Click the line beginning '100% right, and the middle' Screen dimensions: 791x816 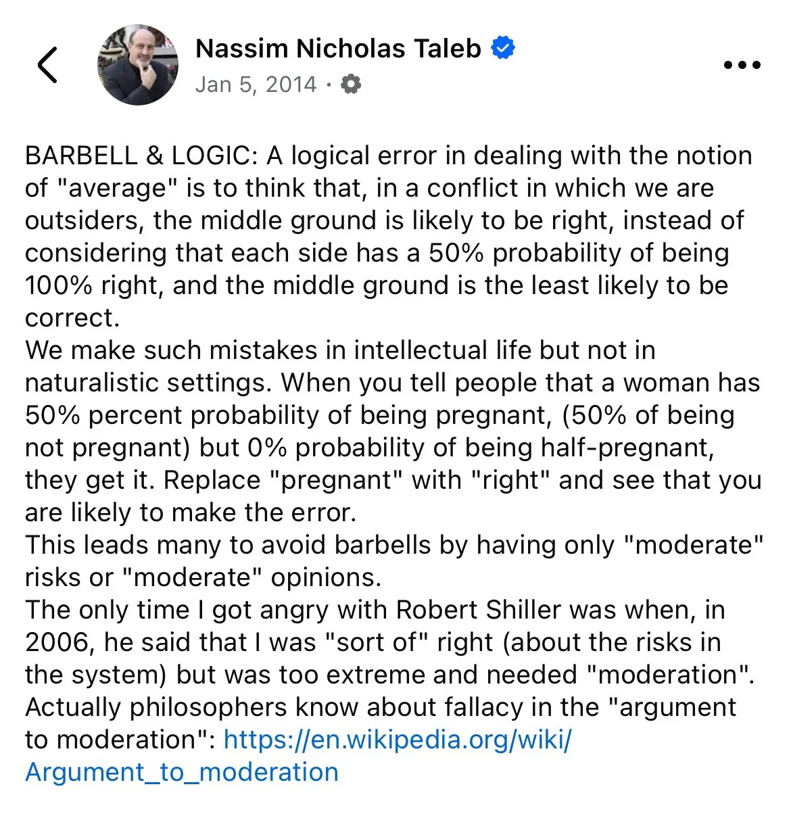377,285
